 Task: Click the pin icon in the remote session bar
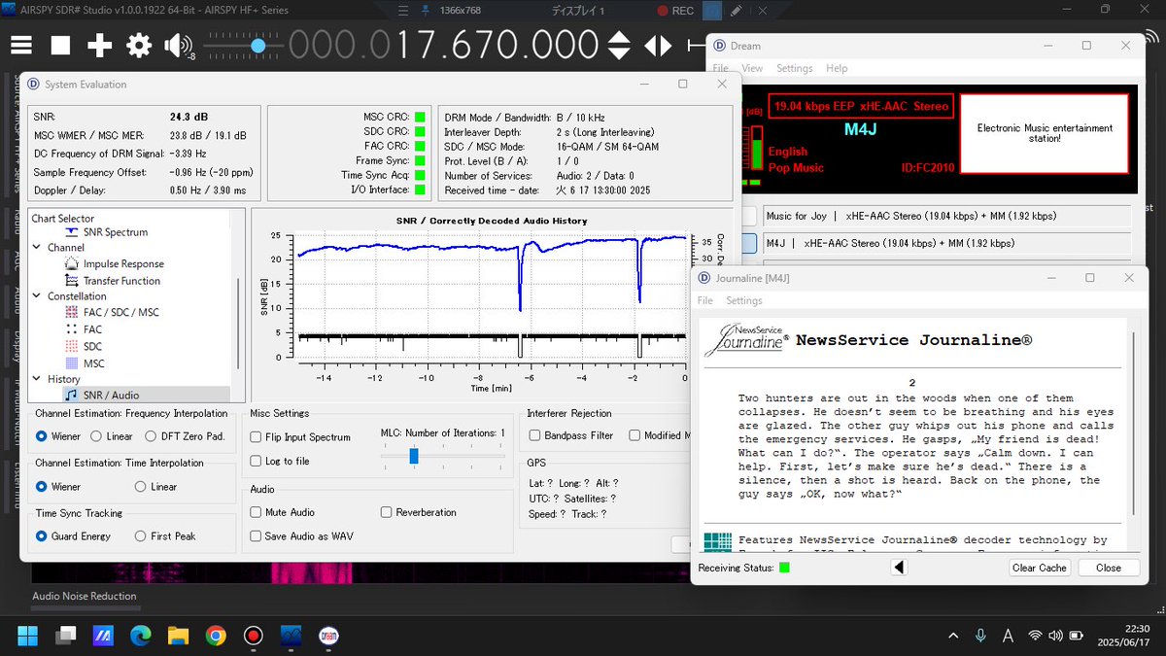coord(426,11)
